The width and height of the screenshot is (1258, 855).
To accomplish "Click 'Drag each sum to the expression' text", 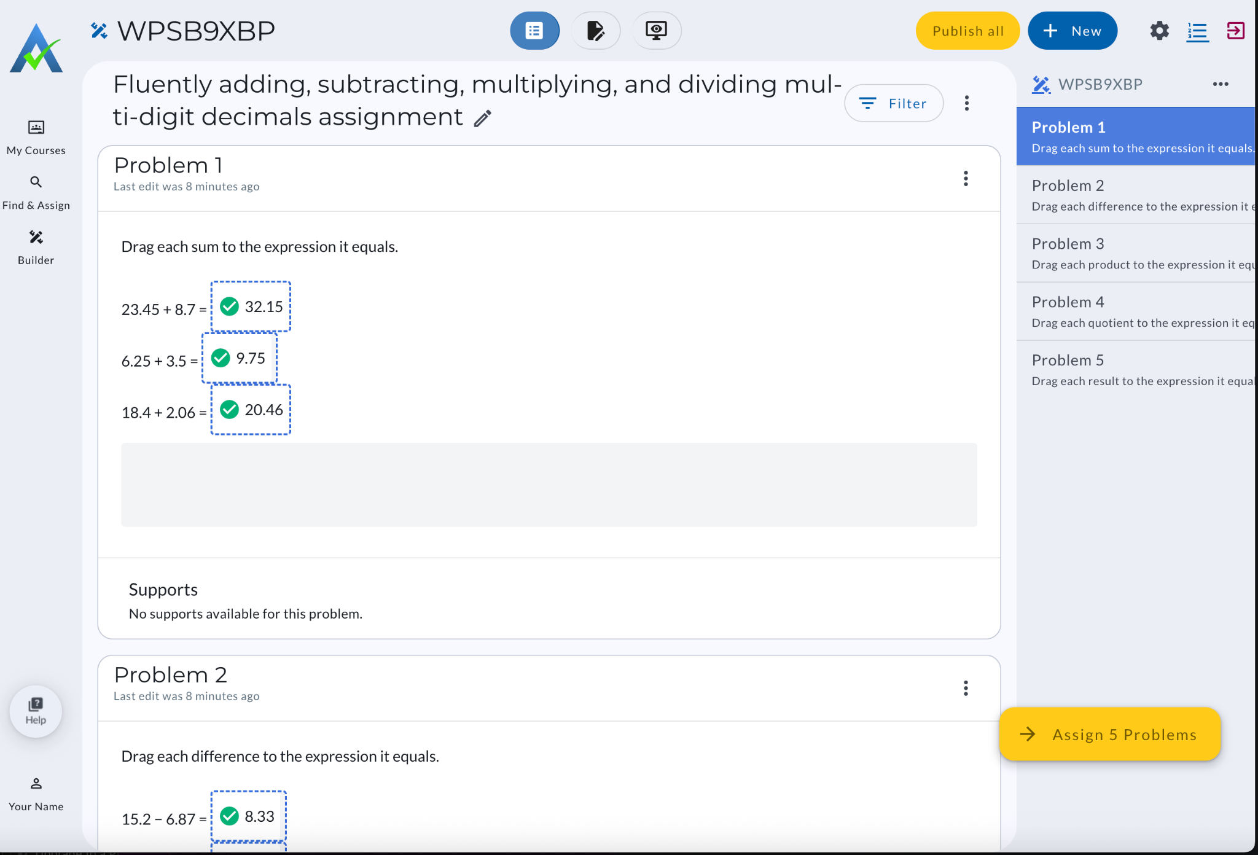I will pyautogui.click(x=260, y=247).
